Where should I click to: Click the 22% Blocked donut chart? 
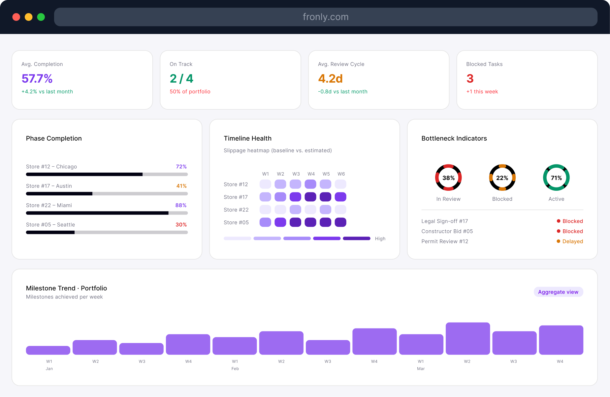click(502, 178)
